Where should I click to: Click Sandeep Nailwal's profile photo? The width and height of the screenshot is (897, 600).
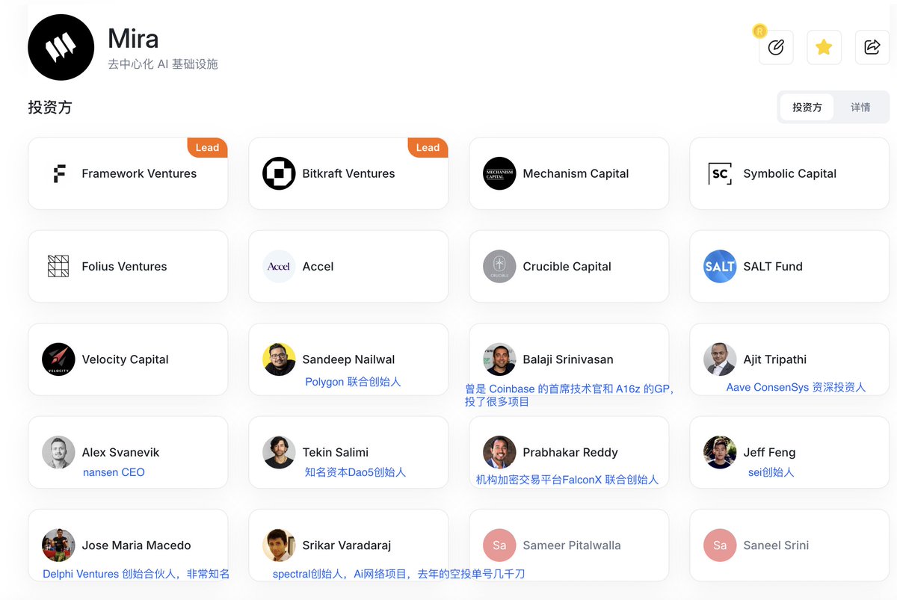(279, 359)
